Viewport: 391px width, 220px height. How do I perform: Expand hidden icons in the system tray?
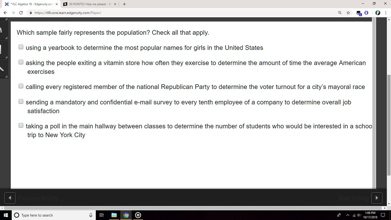tap(347, 215)
